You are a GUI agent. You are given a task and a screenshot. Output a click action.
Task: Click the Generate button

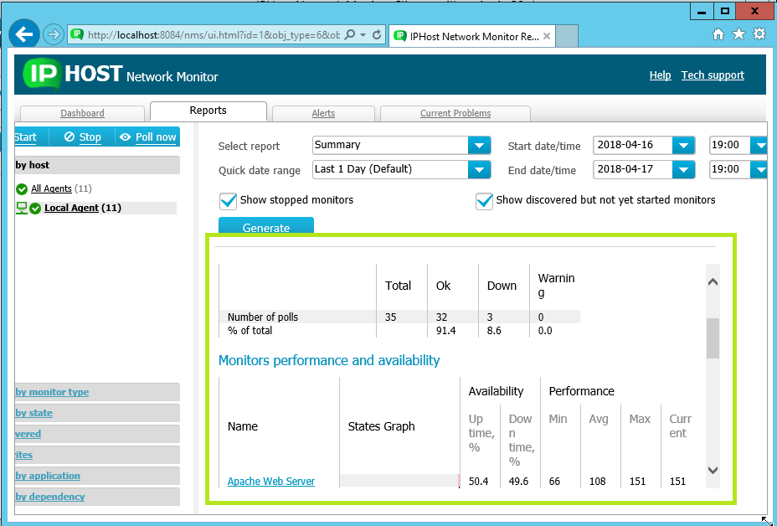pos(265,226)
